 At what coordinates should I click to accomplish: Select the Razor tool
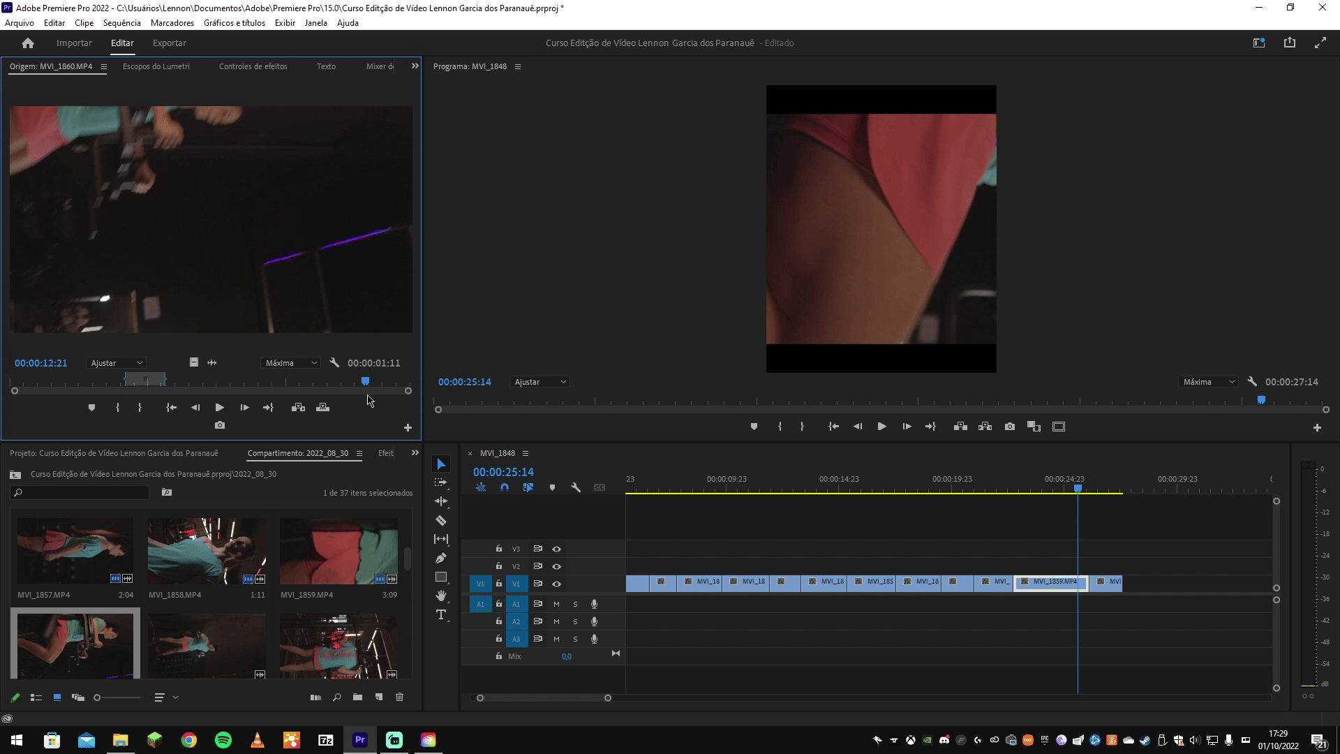tap(441, 521)
